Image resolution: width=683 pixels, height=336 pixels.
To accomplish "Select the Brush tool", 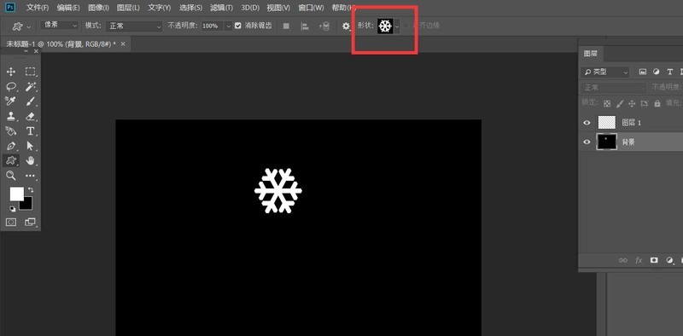I will (x=30, y=101).
